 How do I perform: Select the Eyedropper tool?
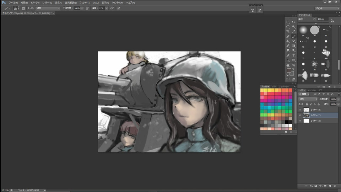coord(294,32)
